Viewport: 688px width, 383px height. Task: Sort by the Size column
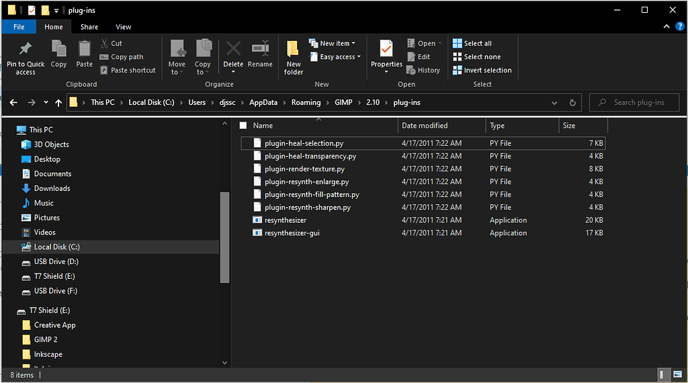tap(583, 126)
